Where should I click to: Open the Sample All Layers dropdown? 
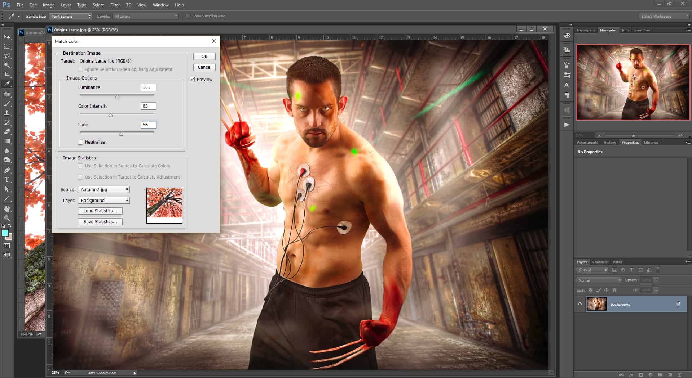[146, 16]
